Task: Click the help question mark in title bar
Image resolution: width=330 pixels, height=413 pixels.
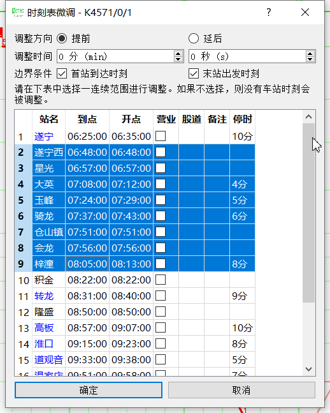Action: click(x=268, y=12)
